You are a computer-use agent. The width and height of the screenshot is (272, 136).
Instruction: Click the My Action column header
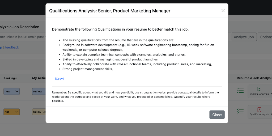click(x=39, y=78)
